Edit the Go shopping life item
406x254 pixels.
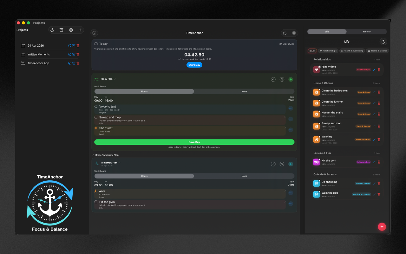pos(374,183)
